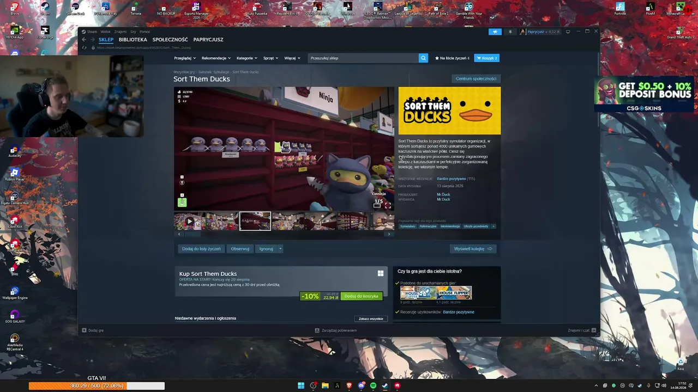
Task: Open Audacity desktop icon
Action: (15, 151)
